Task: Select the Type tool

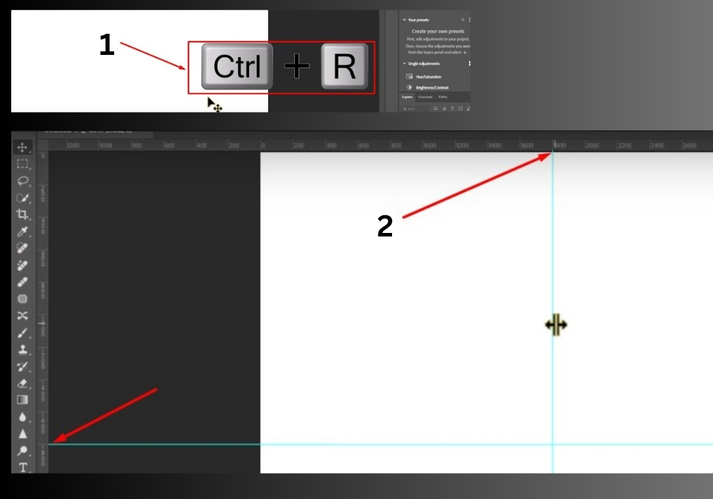Action: pos(23,467)
